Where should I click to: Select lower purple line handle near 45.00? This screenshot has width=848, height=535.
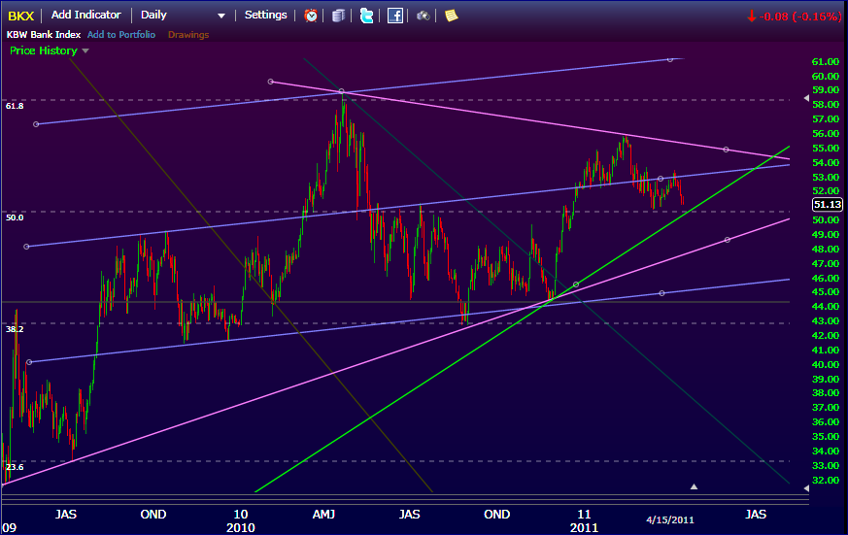pyautogui.click(x=661, y=293)
